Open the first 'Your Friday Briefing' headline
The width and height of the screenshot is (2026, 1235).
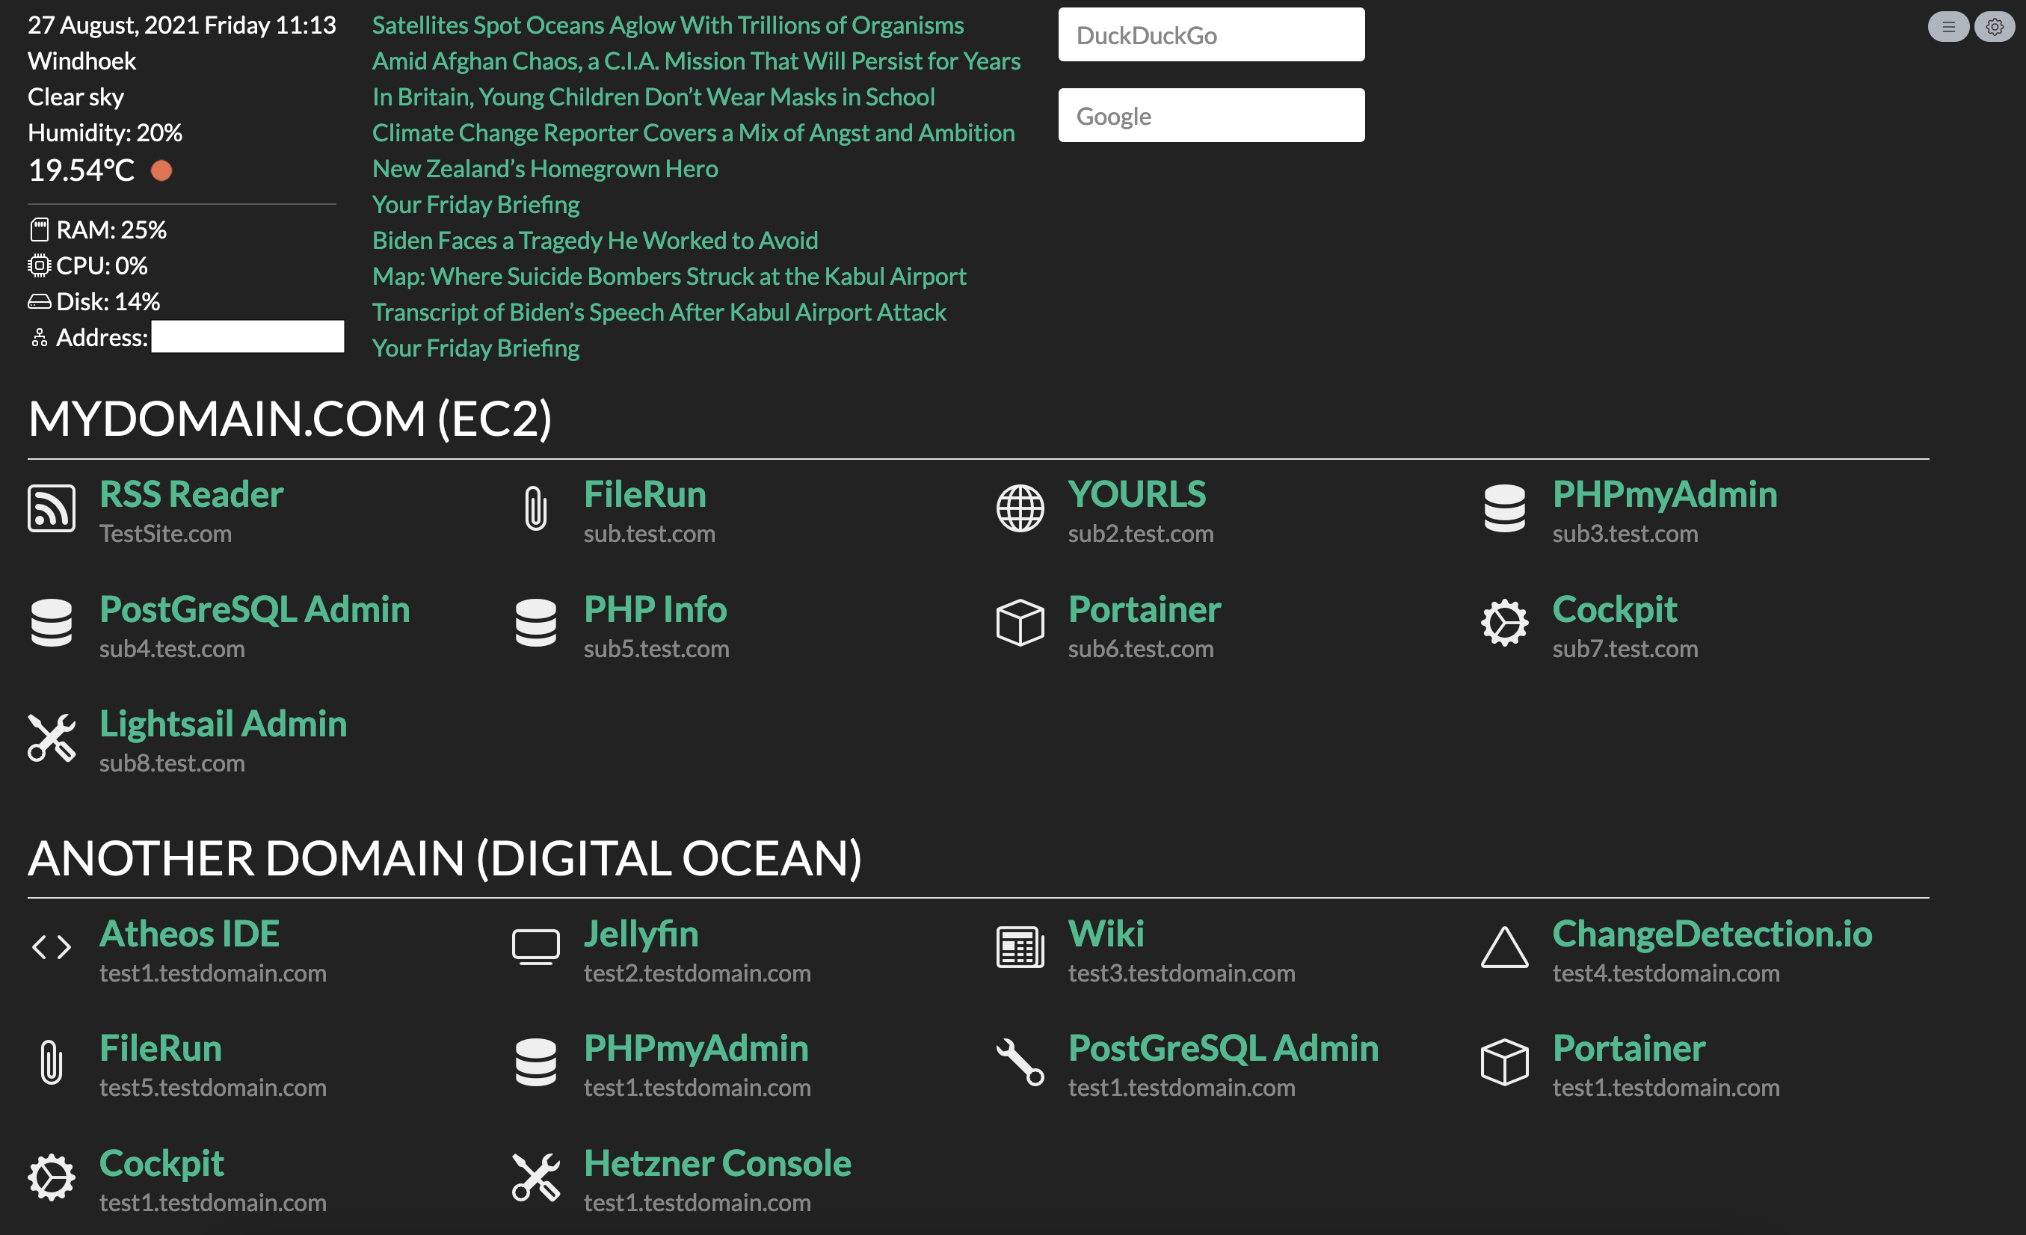tap(476, 205)
